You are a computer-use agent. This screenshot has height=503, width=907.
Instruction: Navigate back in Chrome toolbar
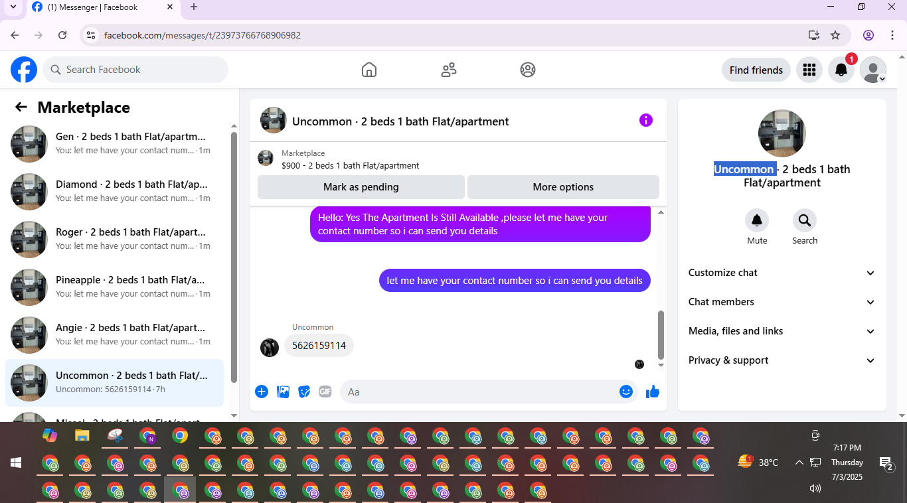point(15,35)
